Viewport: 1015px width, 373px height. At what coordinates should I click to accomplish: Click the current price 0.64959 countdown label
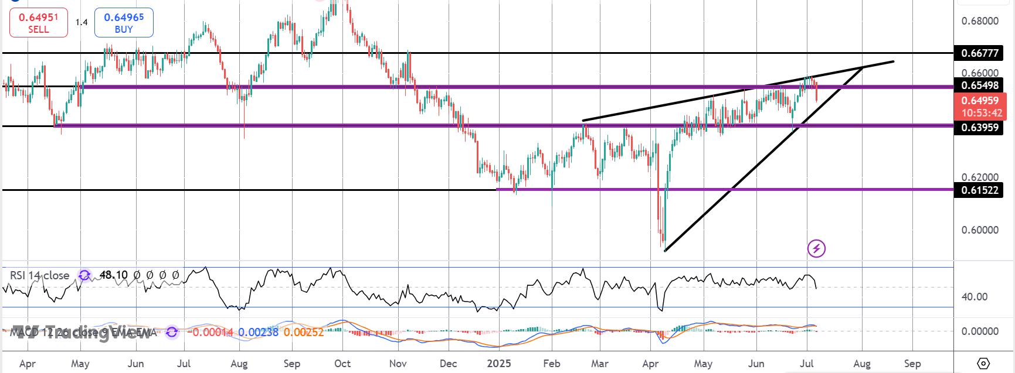coord(979,107)
